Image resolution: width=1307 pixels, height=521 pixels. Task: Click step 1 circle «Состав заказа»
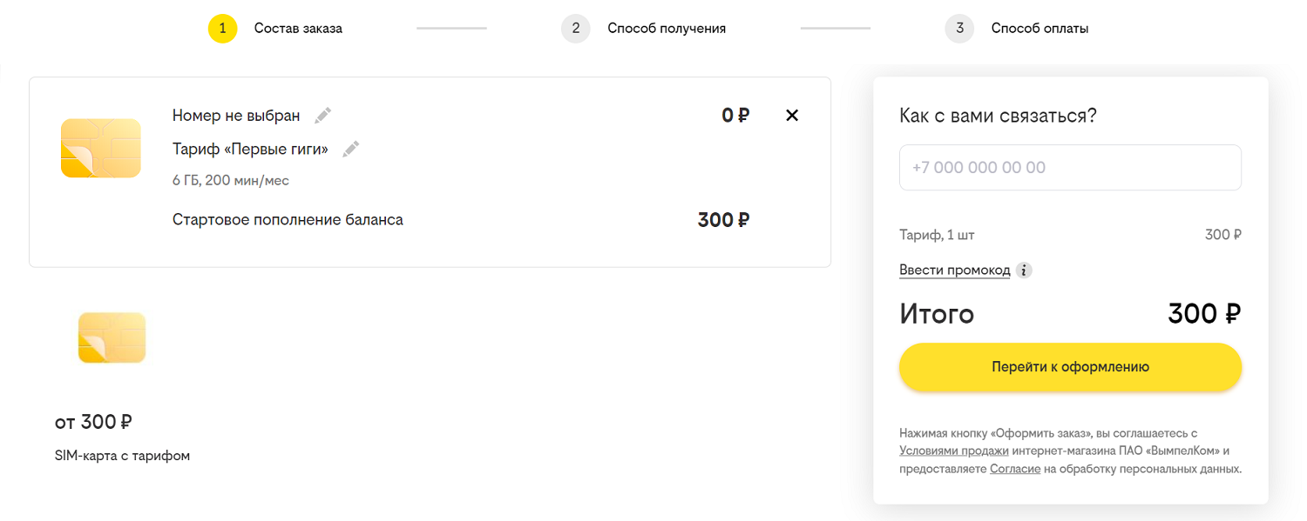(222, 29)
